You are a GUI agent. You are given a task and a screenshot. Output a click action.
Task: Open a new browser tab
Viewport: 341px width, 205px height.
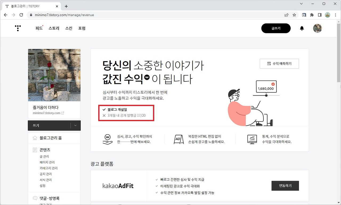click(x=66, y=6)
